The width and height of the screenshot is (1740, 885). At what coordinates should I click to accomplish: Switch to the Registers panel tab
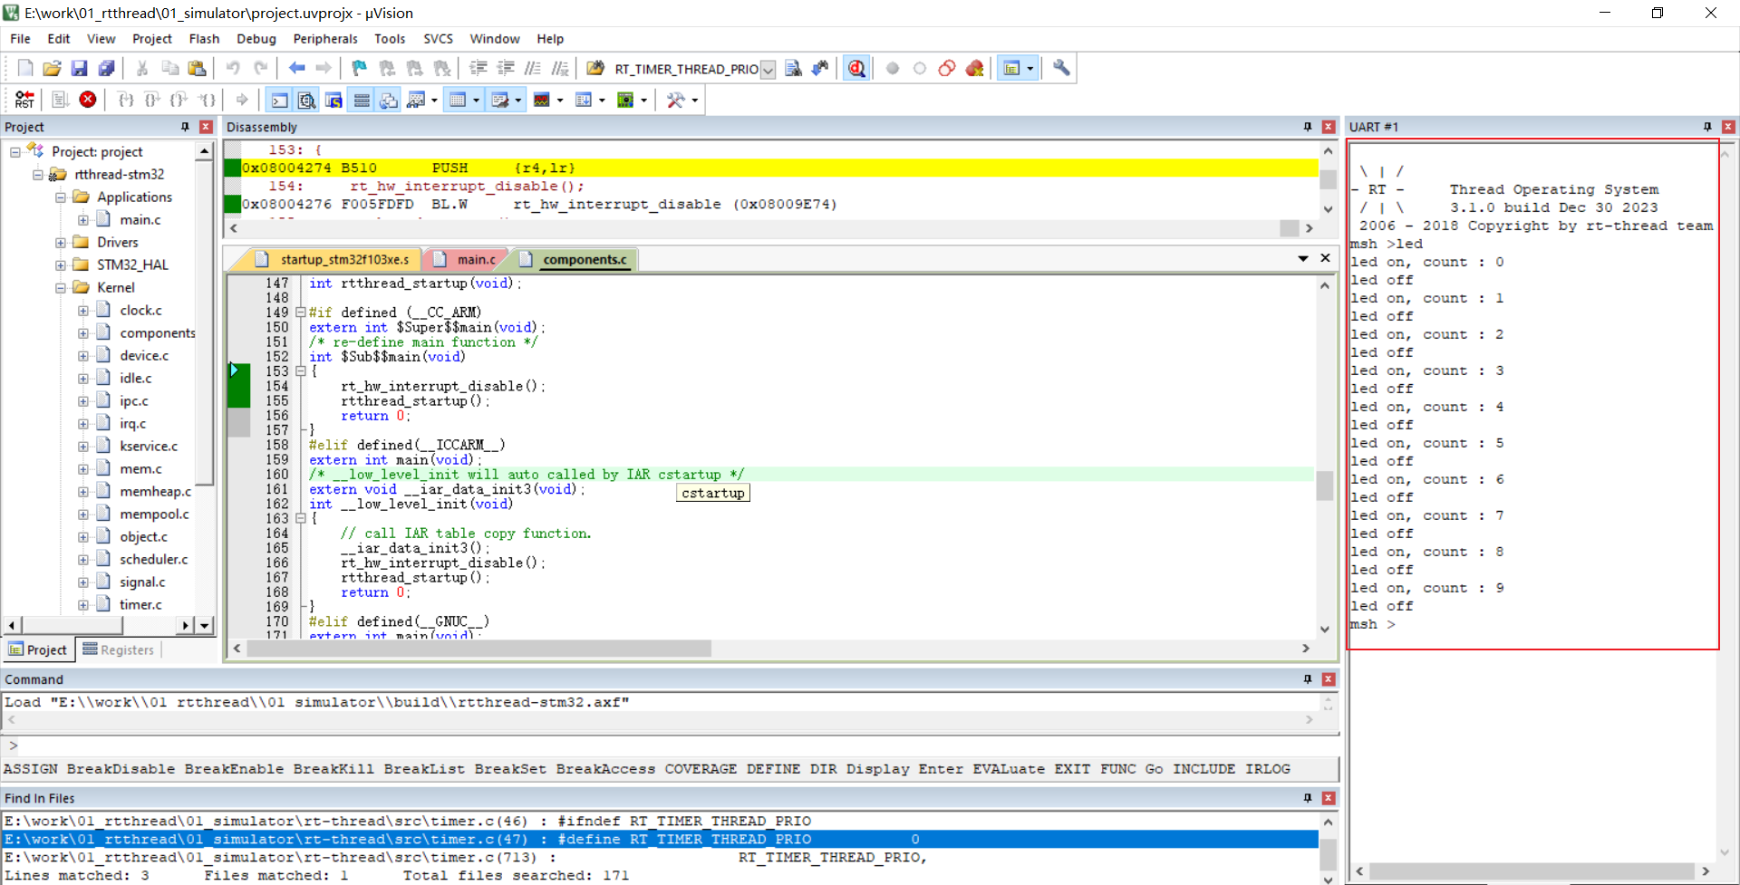click(x=119, y=649)
